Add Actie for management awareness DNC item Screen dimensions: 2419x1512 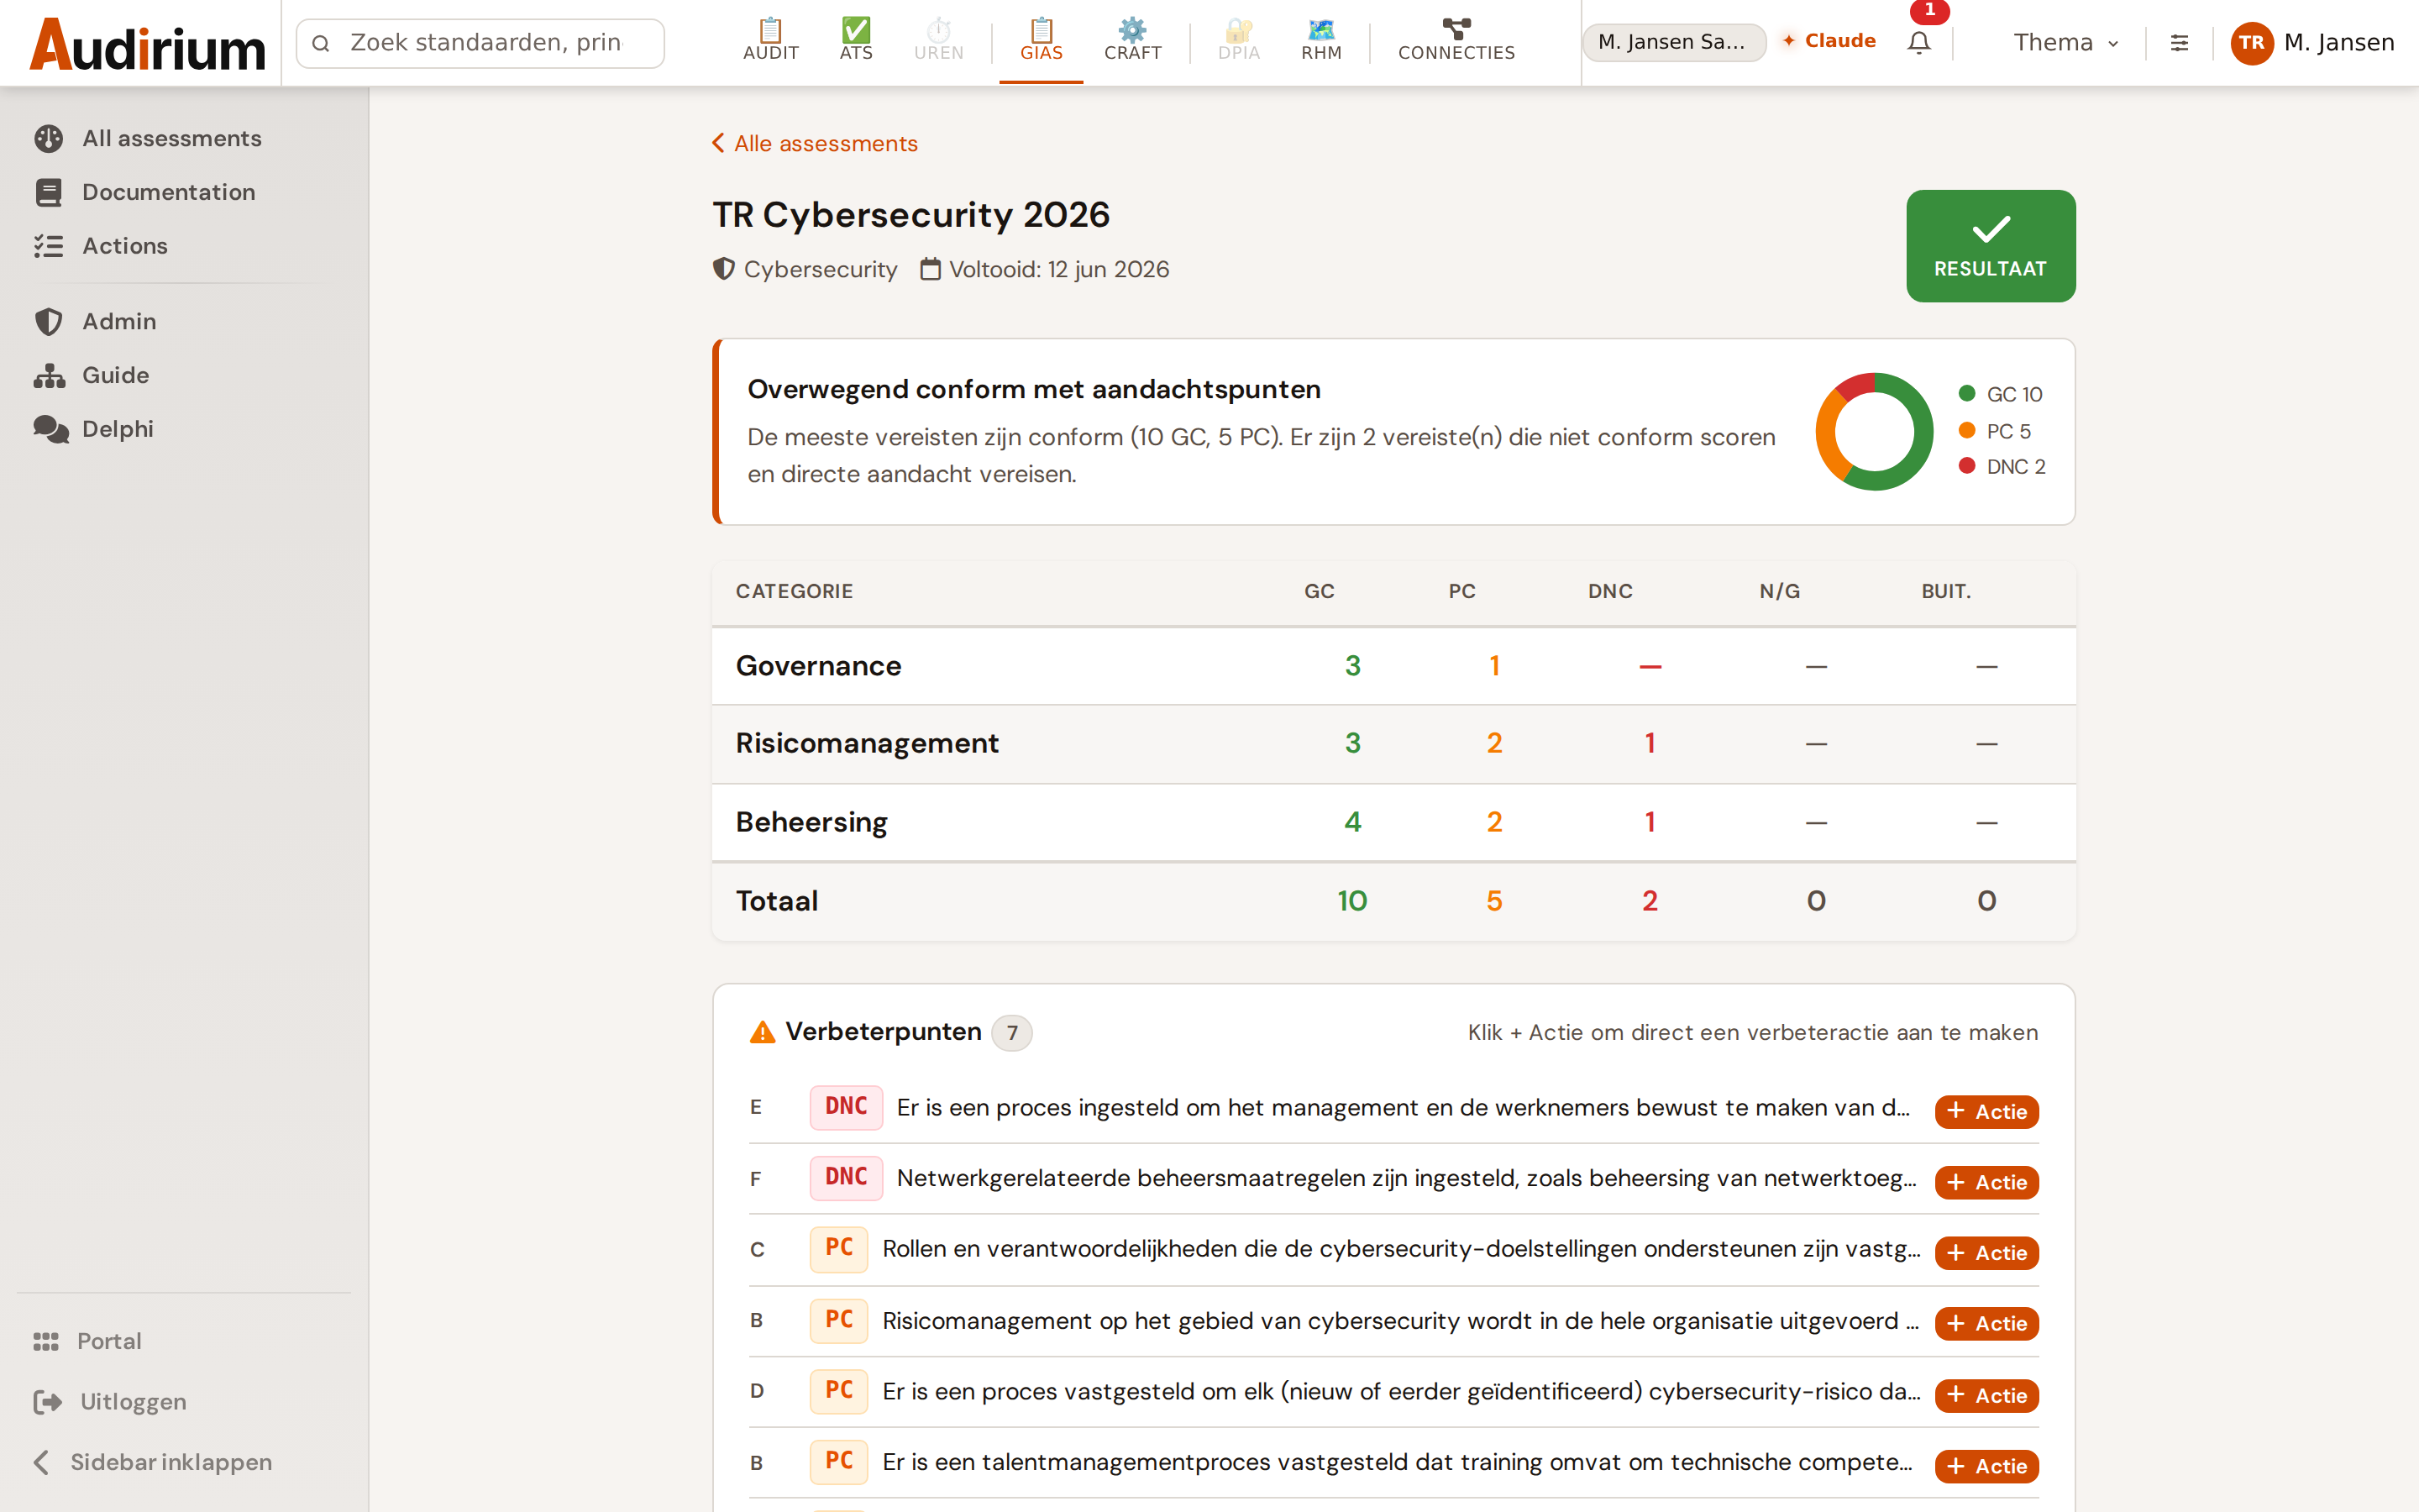1986,1111
